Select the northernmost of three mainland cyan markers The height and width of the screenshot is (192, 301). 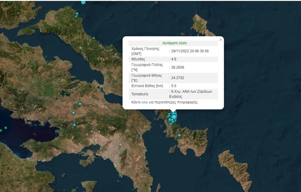pyautogui.click(x=80, y=104)
